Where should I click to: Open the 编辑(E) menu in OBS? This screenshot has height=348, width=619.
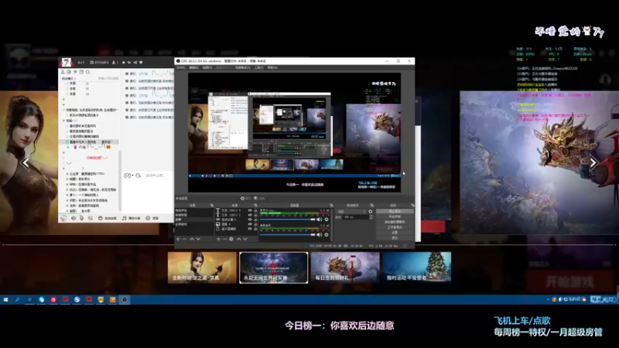tap(194, 68)
